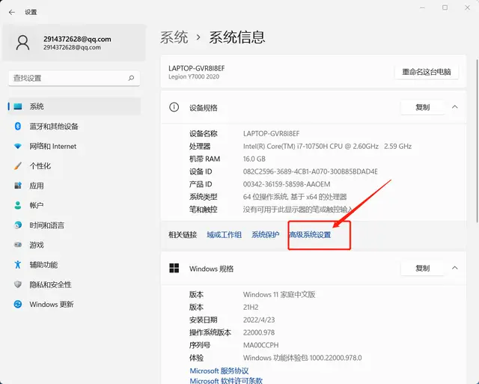This screenshot has width=479, height=384.
Task: Click the 体验 功能体验包 value
Action: tap(302, 358)
